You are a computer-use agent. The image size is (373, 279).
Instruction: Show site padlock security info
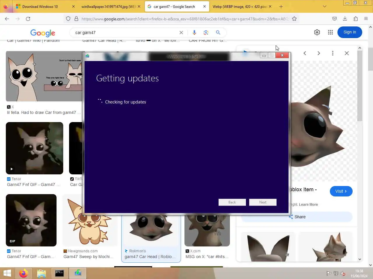click(76, 19)
